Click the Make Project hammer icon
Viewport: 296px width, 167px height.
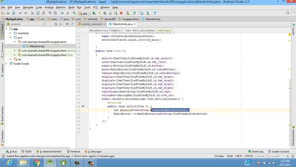(74, 13)
